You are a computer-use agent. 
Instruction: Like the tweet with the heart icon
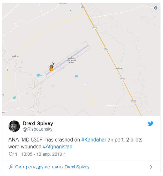[11, 154]
